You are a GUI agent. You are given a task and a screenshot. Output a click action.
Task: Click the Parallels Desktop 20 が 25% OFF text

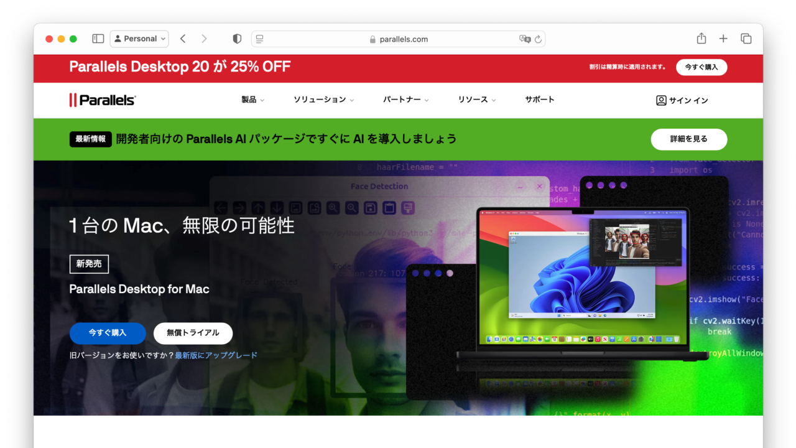[180, 67]
